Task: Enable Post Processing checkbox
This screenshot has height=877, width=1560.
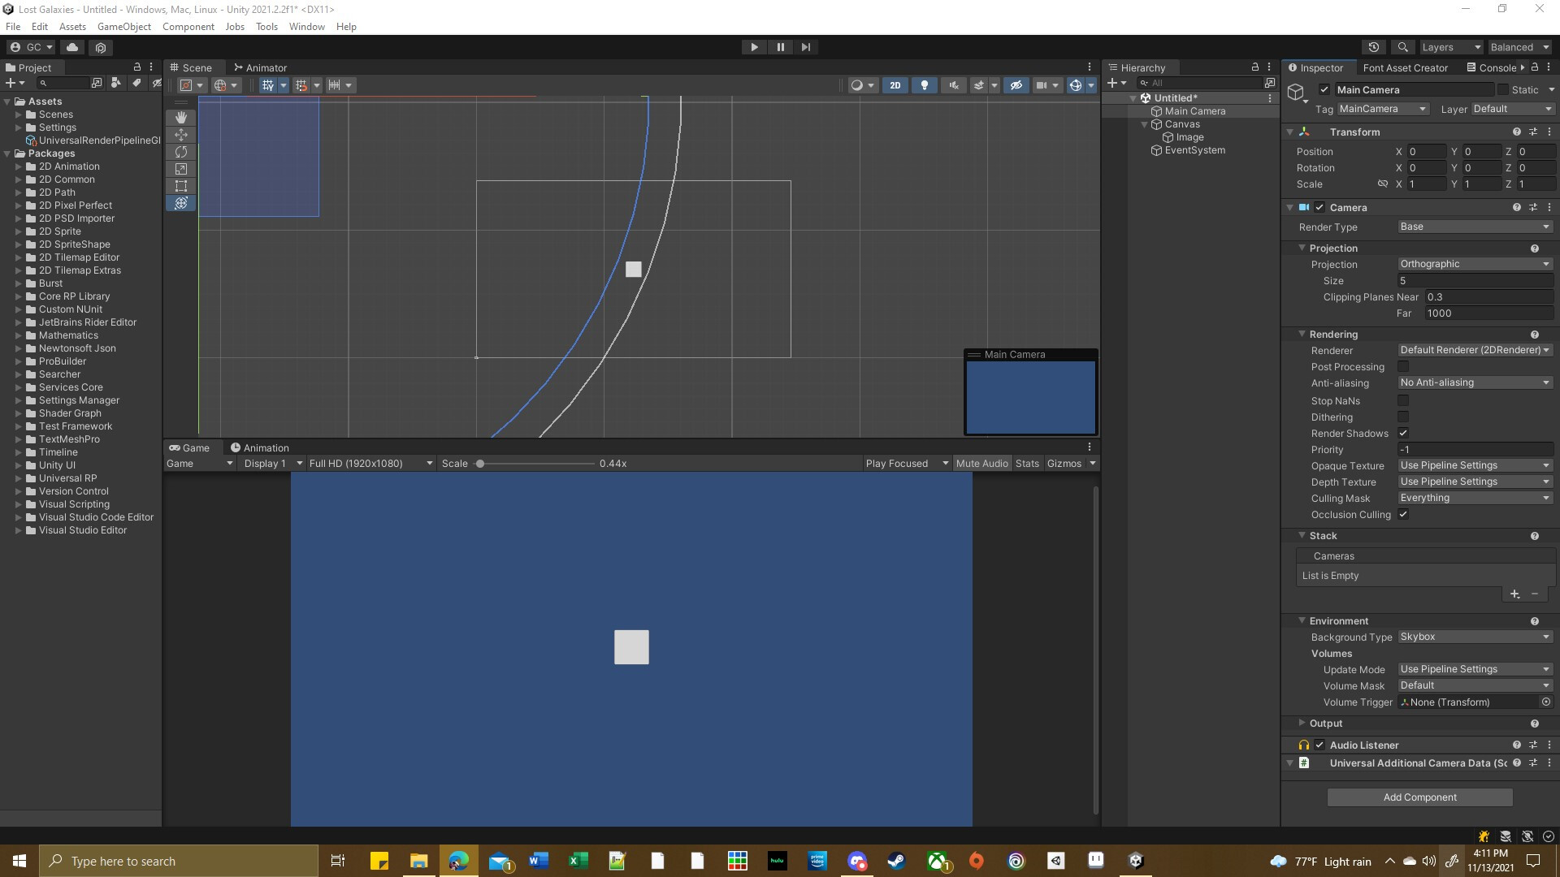Action: pos(1403,367)
